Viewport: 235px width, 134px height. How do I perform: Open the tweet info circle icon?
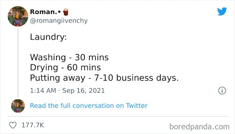click(222, 90)
